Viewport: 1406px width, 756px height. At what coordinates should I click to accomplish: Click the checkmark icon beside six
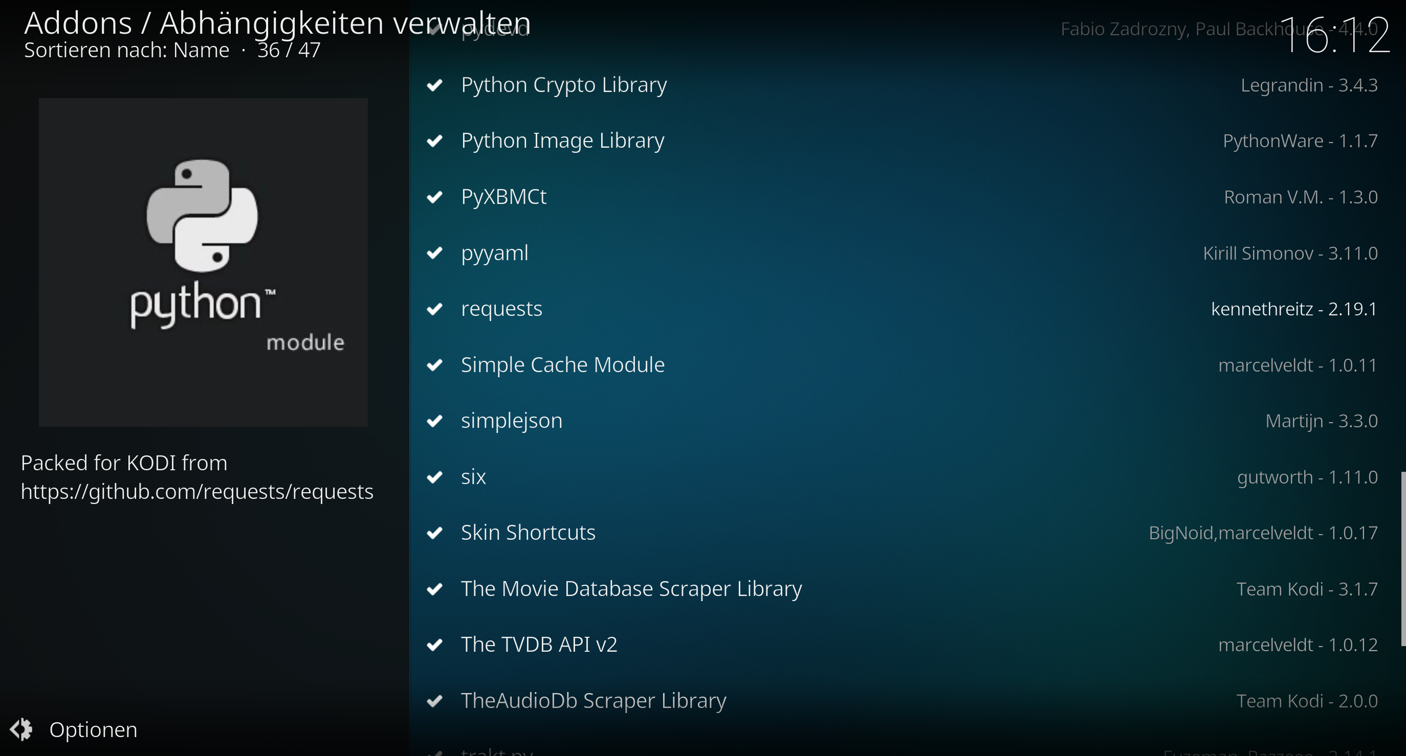point(434,477)
